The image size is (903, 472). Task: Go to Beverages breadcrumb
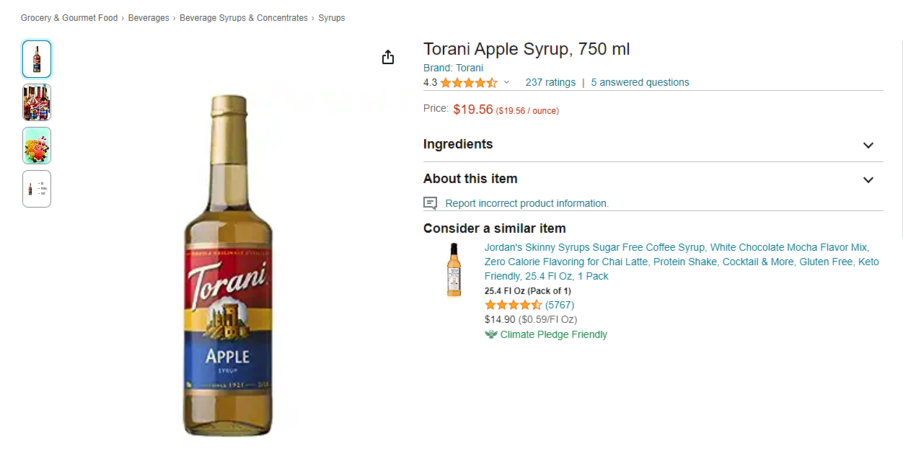coord(149,18)
